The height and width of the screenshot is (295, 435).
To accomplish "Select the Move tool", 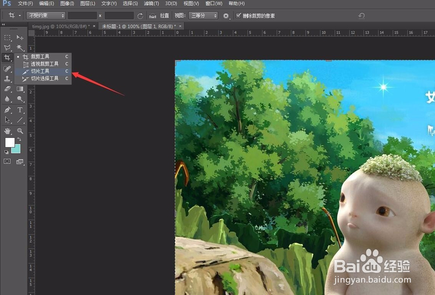I will pos(20,38).
